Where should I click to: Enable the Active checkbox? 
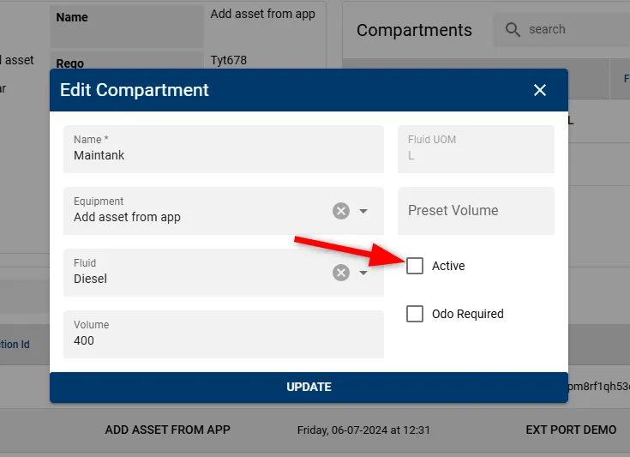[415, 266]
